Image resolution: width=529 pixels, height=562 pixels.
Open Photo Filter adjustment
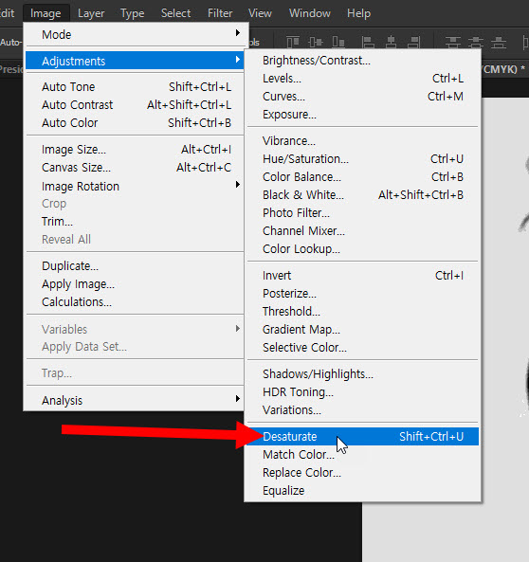(x=362, y=212)
